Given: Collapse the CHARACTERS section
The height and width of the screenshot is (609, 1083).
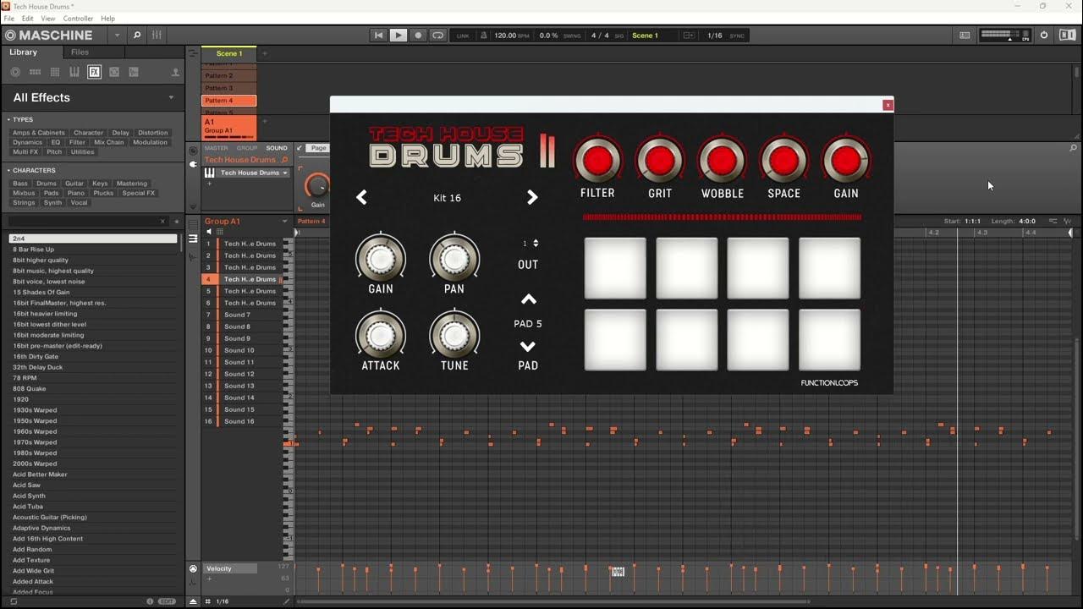Looking at the screenshot, I should [x=8, y=171].
